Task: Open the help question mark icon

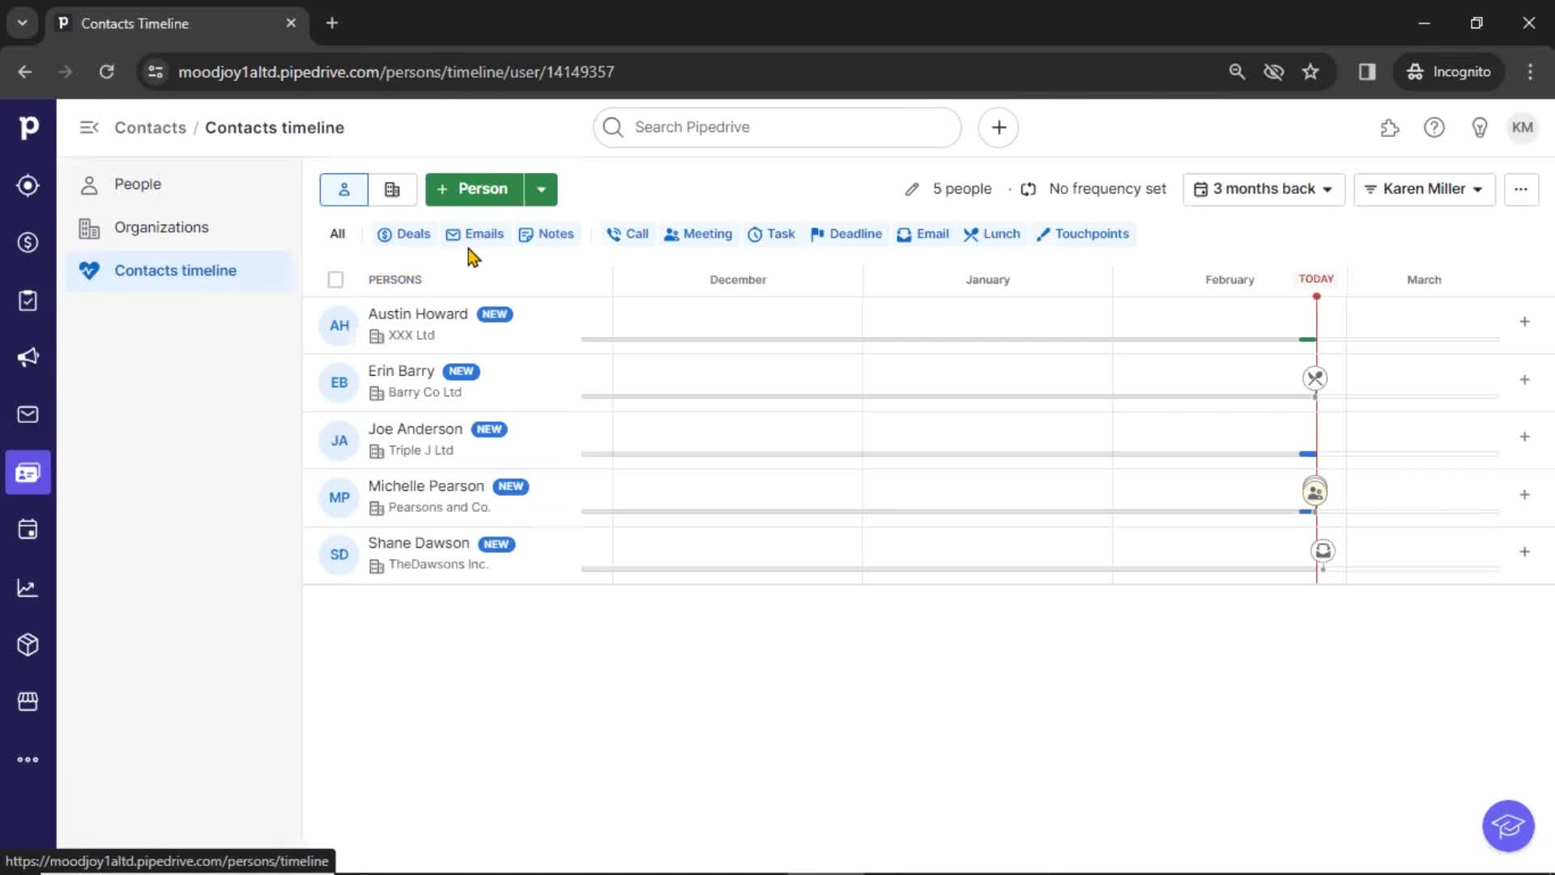Action: click(x=1434, y=127)
